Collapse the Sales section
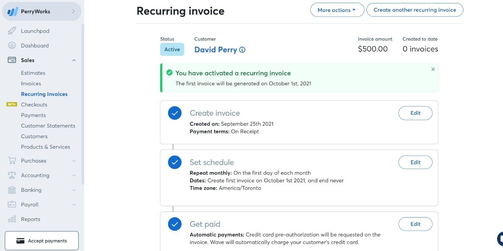Viewport: 503px width, 251px height. 74,60
